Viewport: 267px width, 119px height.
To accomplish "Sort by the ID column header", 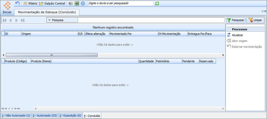I will (x=13, y=34).
